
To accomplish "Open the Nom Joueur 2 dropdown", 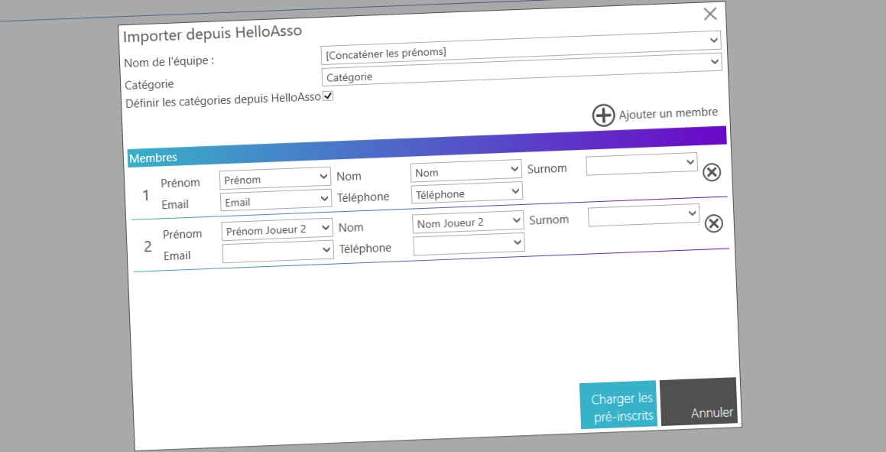I will point(468,223).
